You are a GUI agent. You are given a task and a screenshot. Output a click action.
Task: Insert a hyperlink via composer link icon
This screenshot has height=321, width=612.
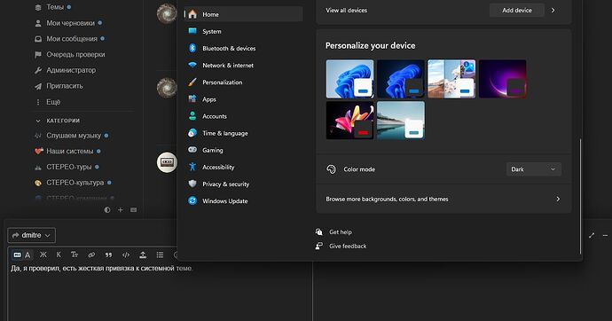tap(91, 254)
